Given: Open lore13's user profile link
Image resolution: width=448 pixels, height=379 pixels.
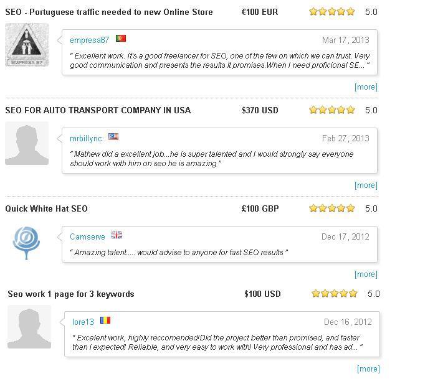Looking at the screenshot, I should click(83, 322).
